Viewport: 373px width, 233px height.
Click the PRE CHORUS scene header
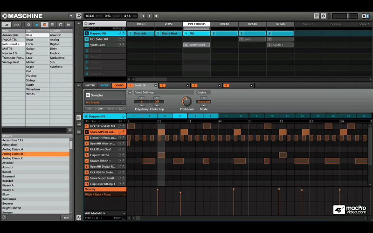[196, 24]
